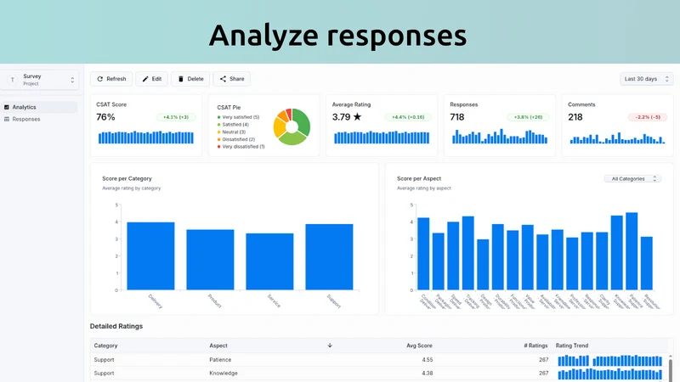Select Analytics in the sidebar
The height and width of the screenshot is (382, 680).
tap(39, 107)
